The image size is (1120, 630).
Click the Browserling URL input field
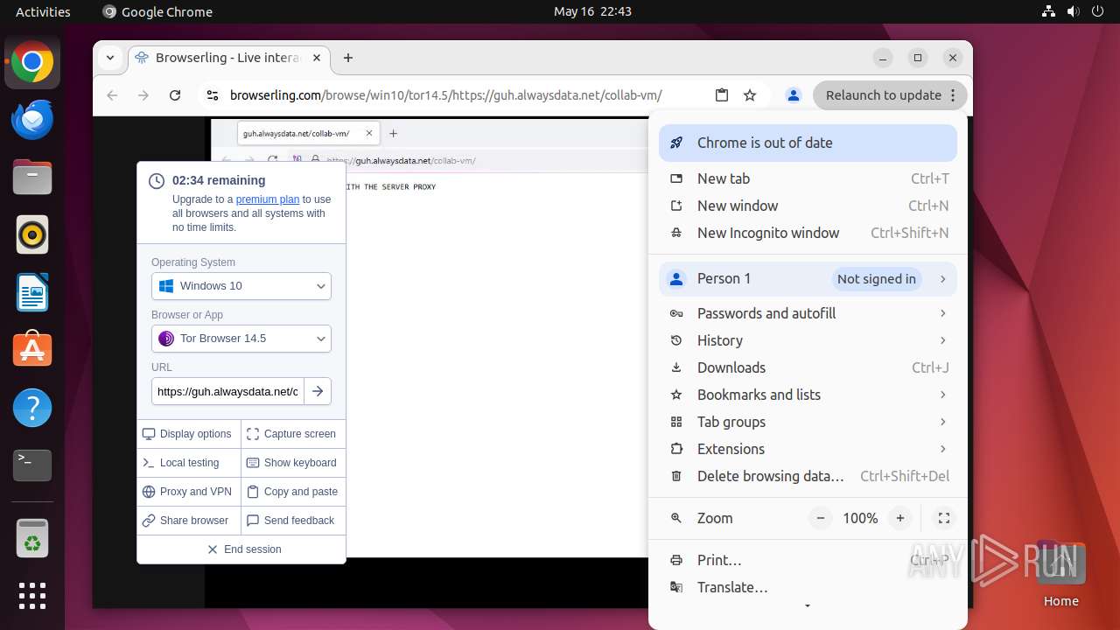pos(227,391)
